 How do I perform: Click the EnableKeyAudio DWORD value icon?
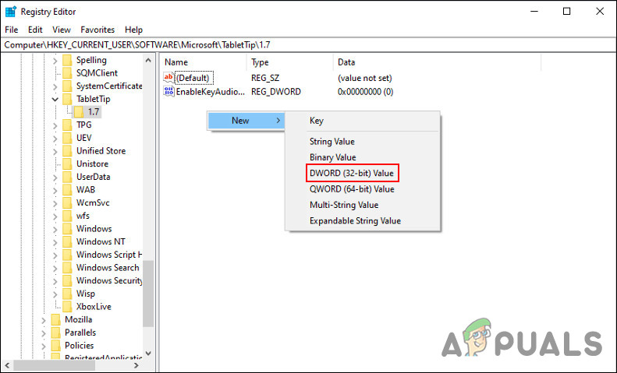[168, 91]
